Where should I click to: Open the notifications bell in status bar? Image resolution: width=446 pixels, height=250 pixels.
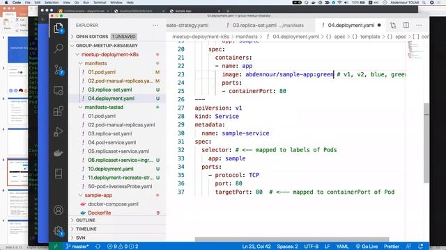pyautogui.click(x=421, y=247)
